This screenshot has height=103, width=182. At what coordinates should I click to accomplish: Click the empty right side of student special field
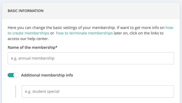128,91
